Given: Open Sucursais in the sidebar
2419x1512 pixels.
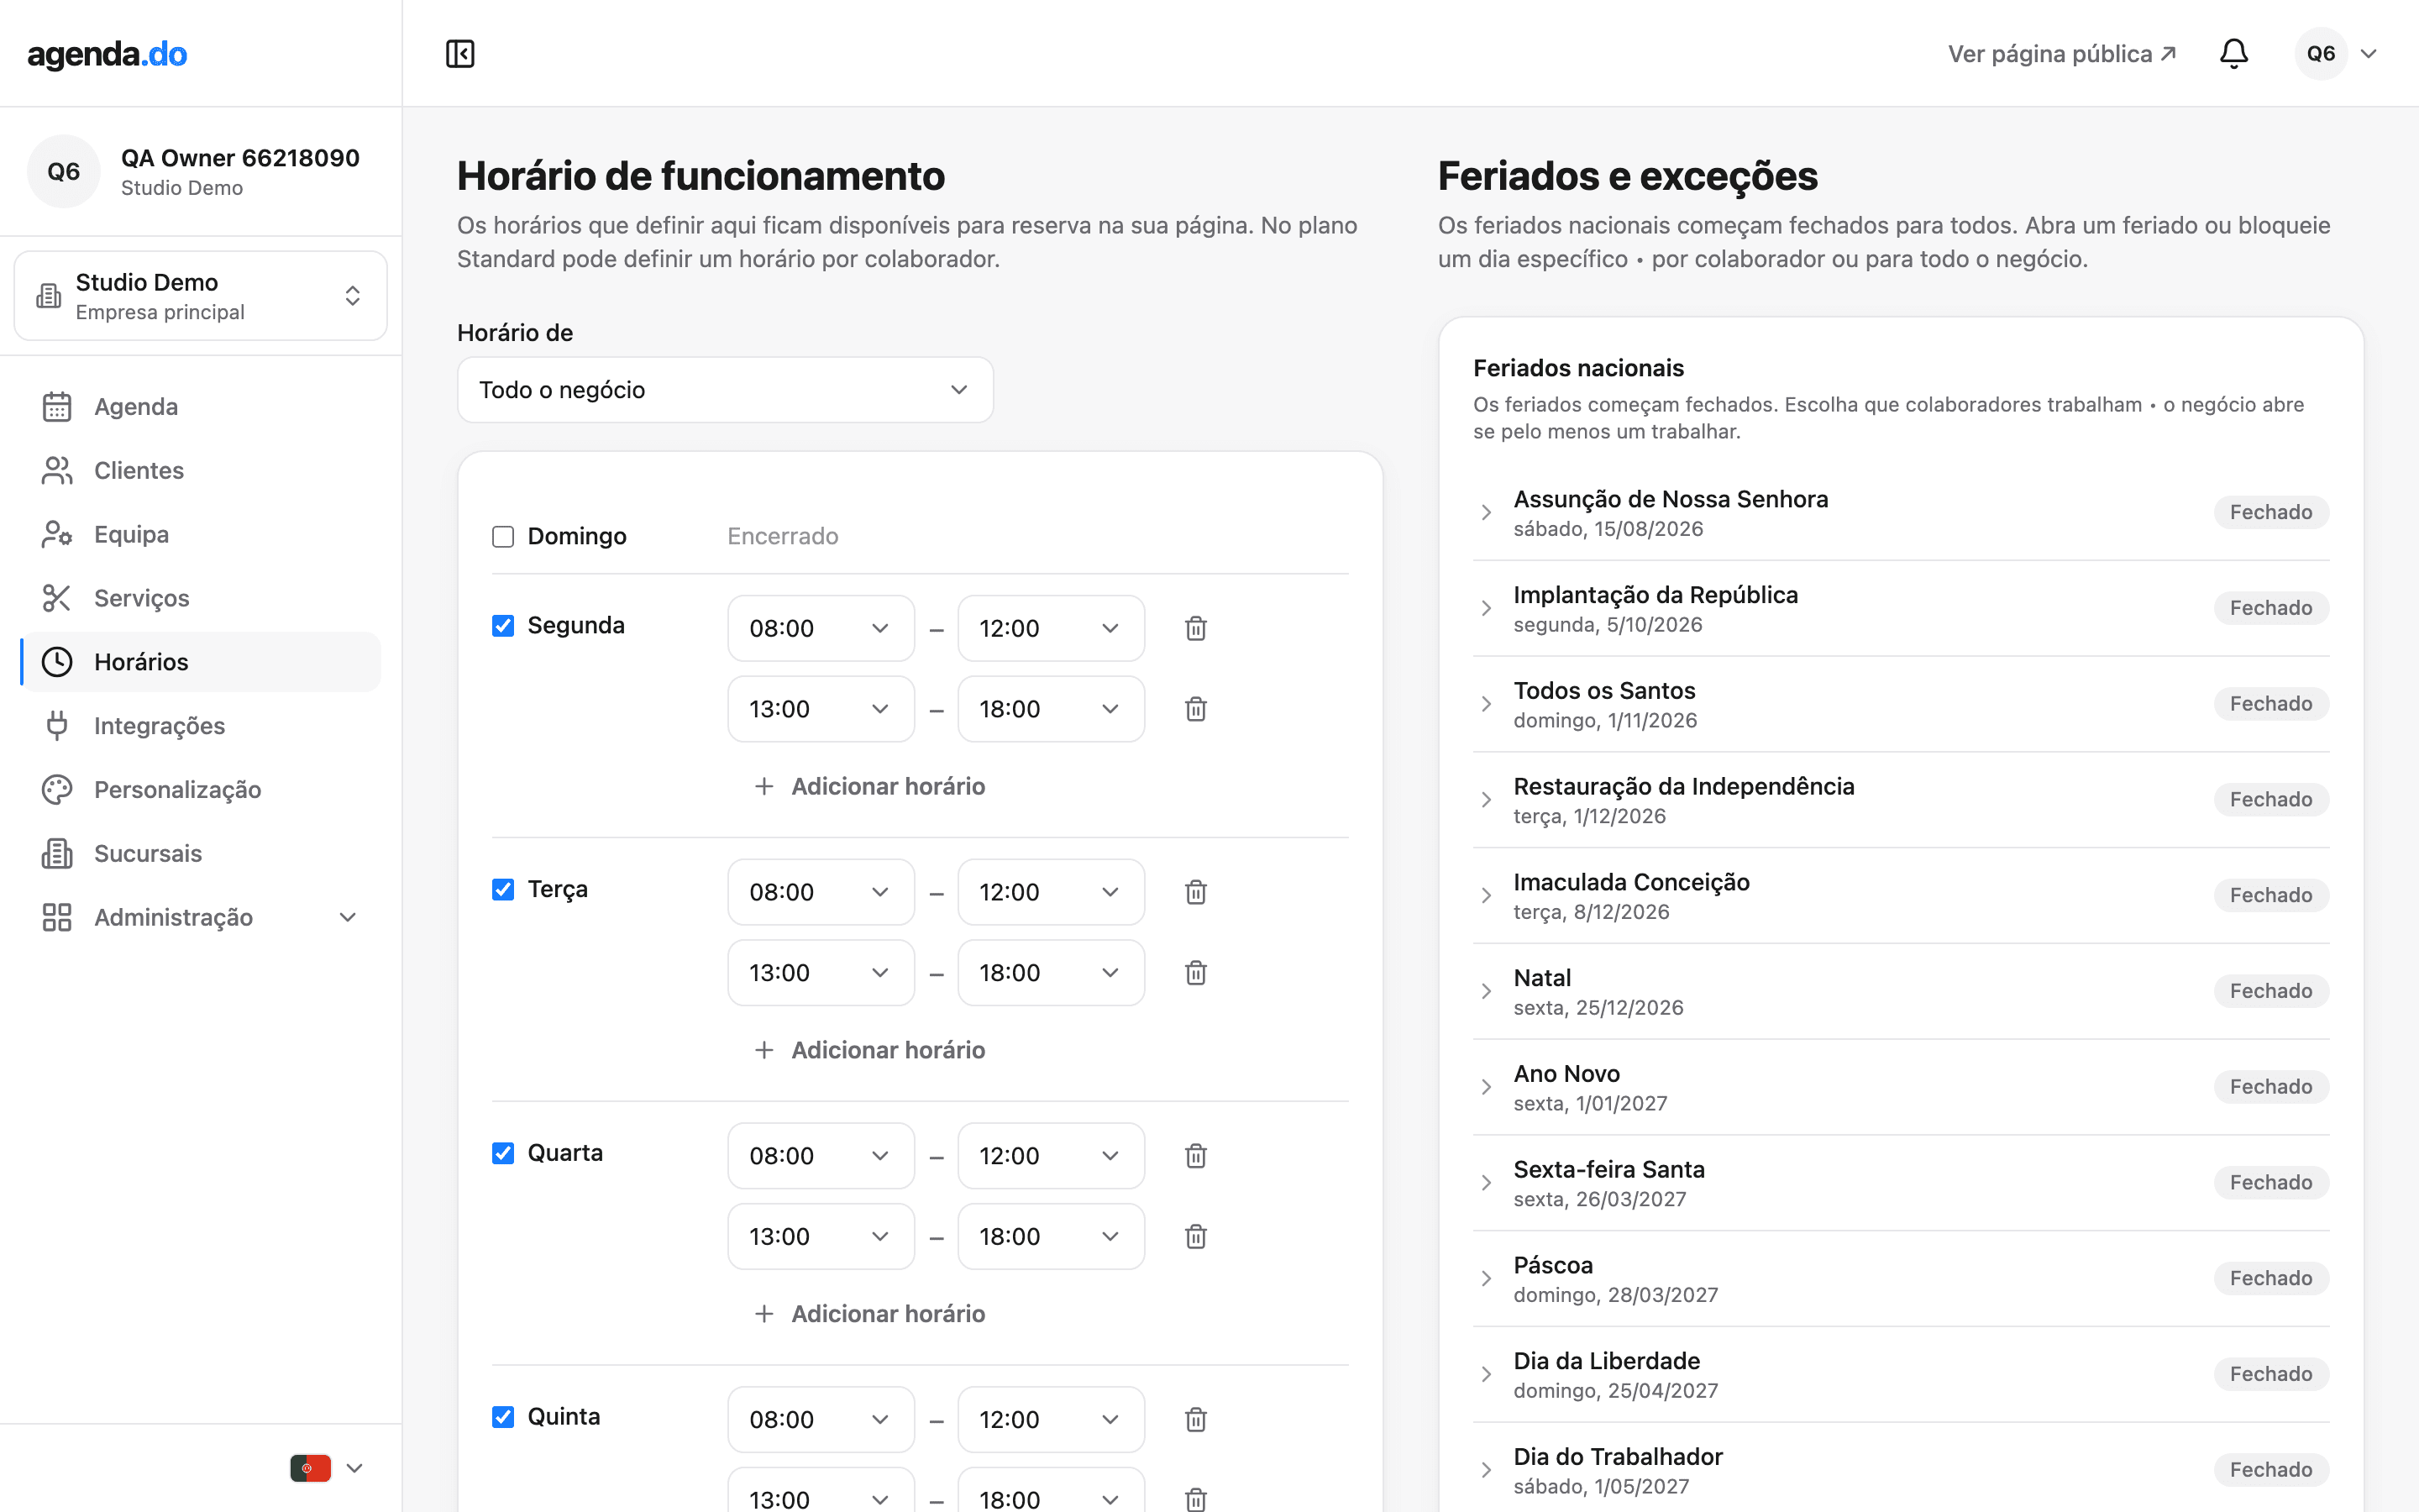Looking at the screenshot, I should tap(200, 854).
